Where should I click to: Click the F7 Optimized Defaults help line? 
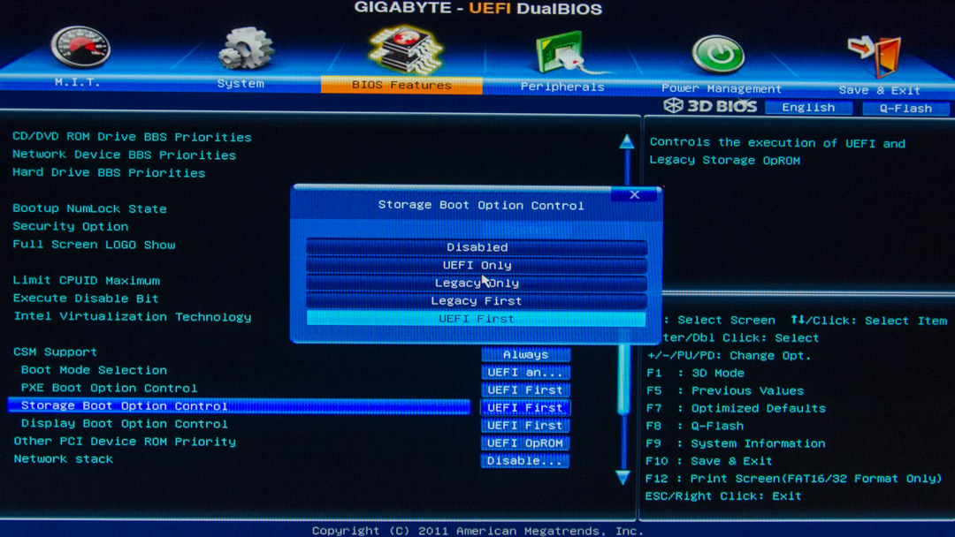pos(737,408)
